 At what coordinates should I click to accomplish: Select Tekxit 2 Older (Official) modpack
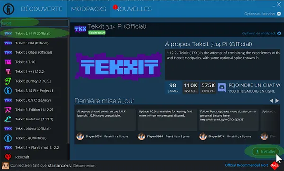(x=34, y=52)
